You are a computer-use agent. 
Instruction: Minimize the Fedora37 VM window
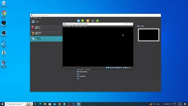pyautogui.click(x=122, y=24)
